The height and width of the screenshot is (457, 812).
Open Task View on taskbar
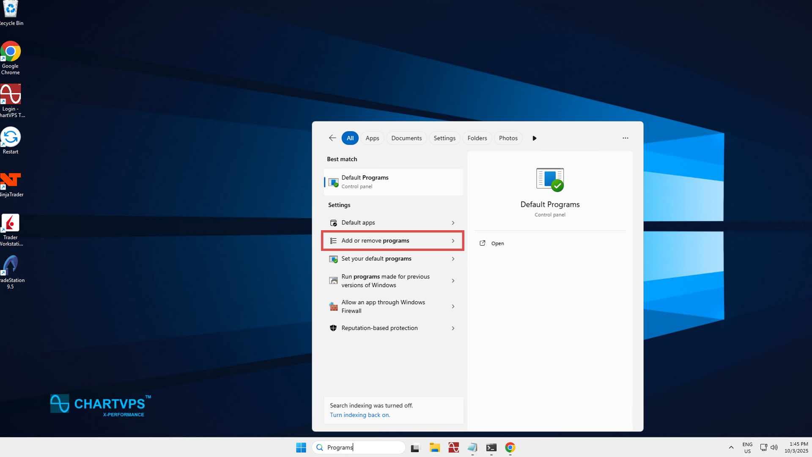(x=415, y=447)
